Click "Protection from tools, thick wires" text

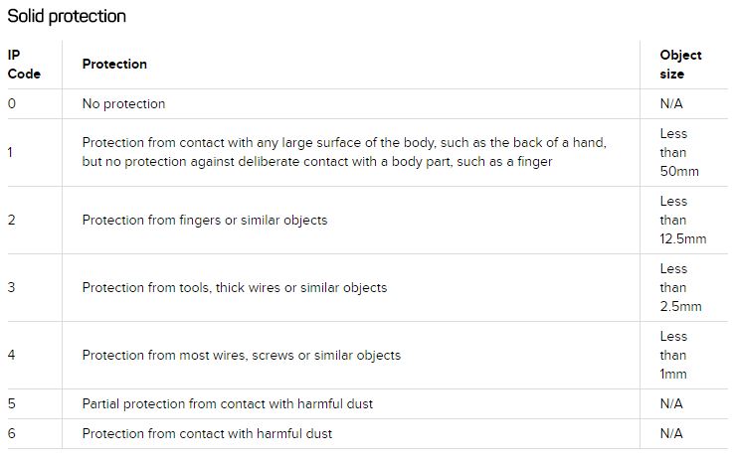point(234,287)
